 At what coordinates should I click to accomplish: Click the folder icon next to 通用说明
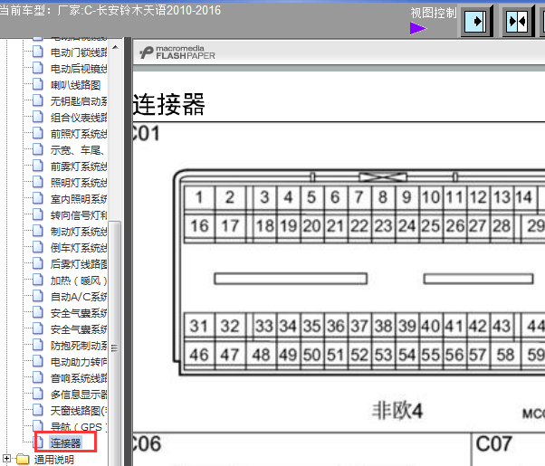coord(23,459)
